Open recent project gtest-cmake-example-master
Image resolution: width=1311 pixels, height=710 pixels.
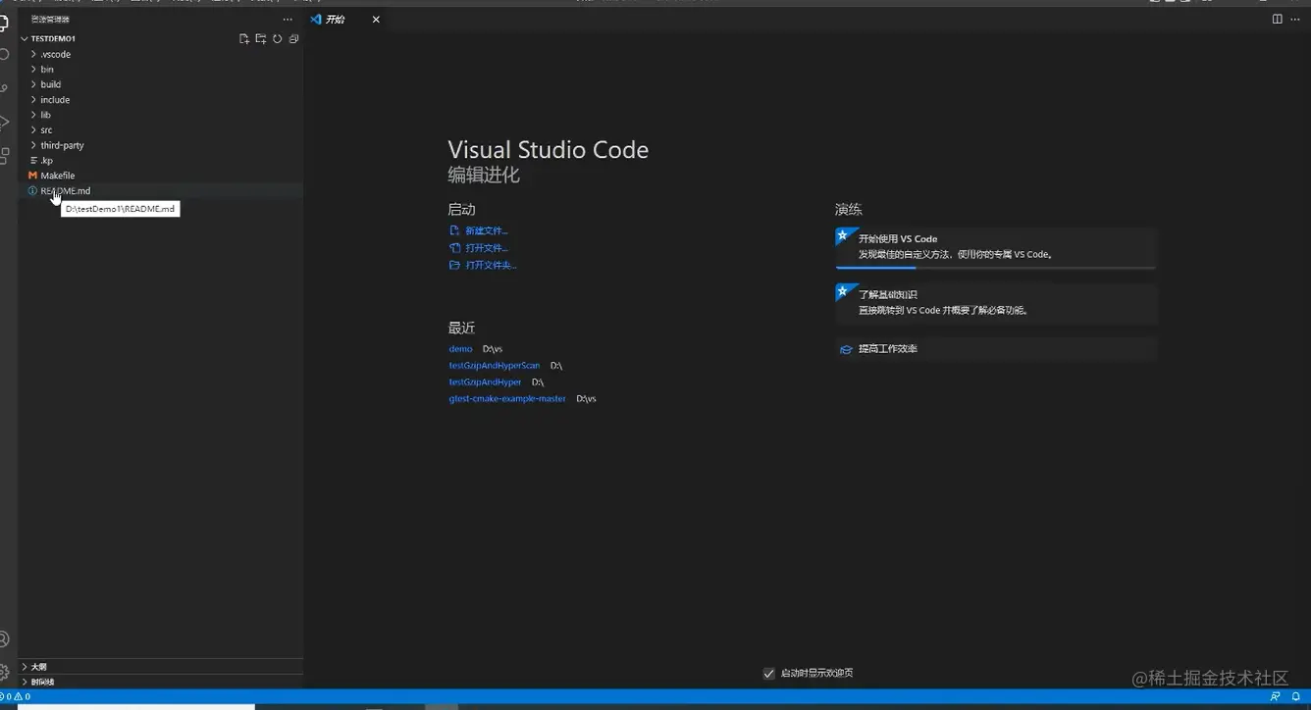coord(507,399)
